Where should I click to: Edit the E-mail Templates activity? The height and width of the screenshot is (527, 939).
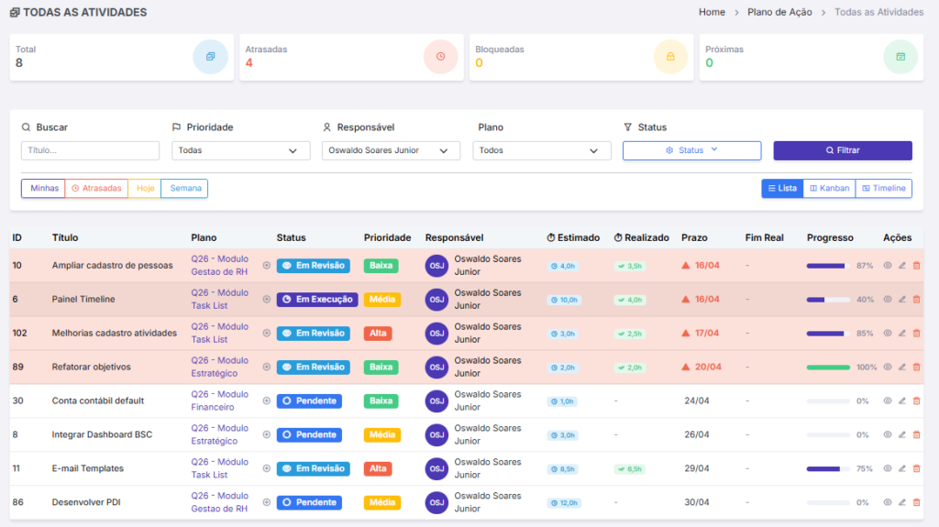pyautogui.click(x=902, y=468)
